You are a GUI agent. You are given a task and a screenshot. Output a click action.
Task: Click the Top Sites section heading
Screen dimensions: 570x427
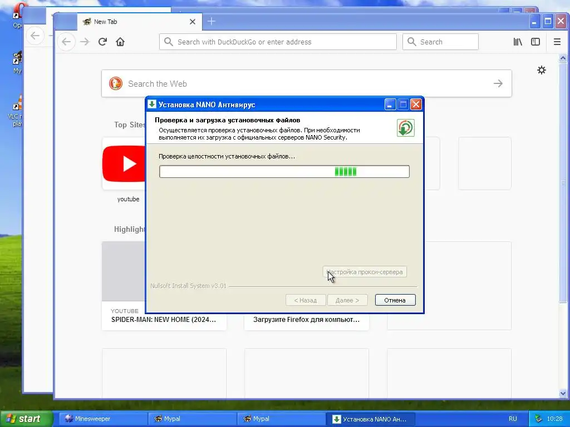[x=130, y=125]
